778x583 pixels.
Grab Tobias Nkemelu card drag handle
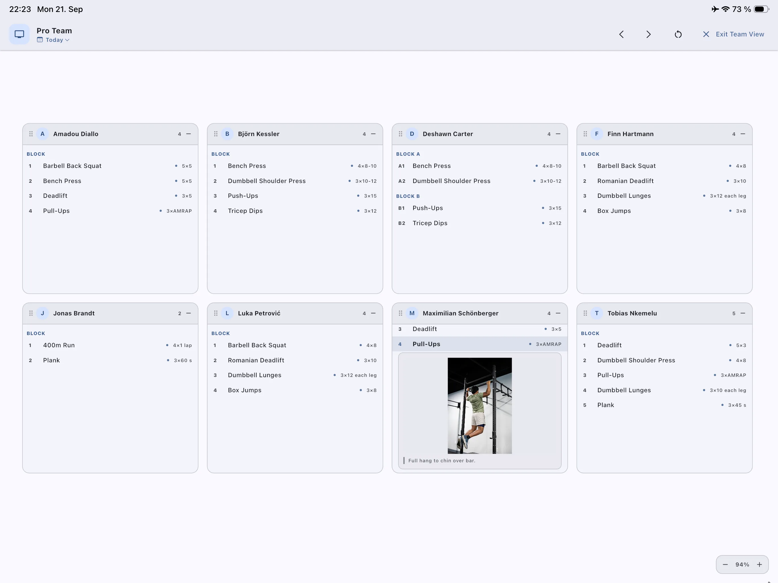[585, 313]
